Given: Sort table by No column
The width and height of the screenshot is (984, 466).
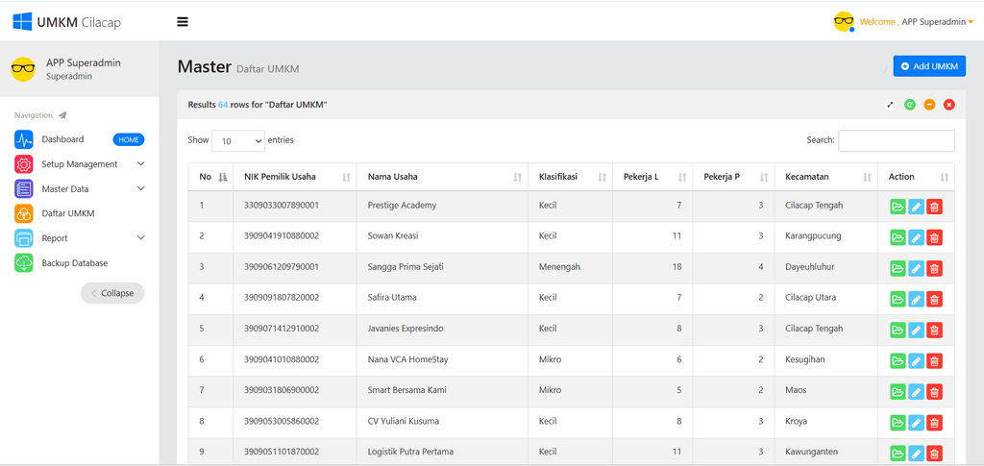Looking at the screenshot, I should pyautogui.click(x=212, y=177).
